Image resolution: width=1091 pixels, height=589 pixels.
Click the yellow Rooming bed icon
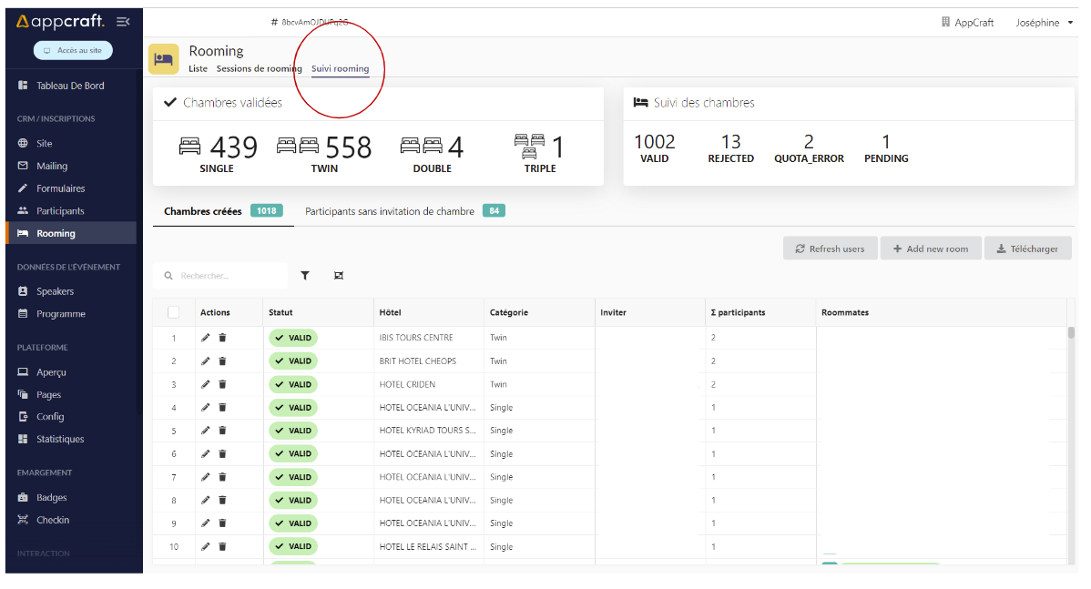(164, 59)
